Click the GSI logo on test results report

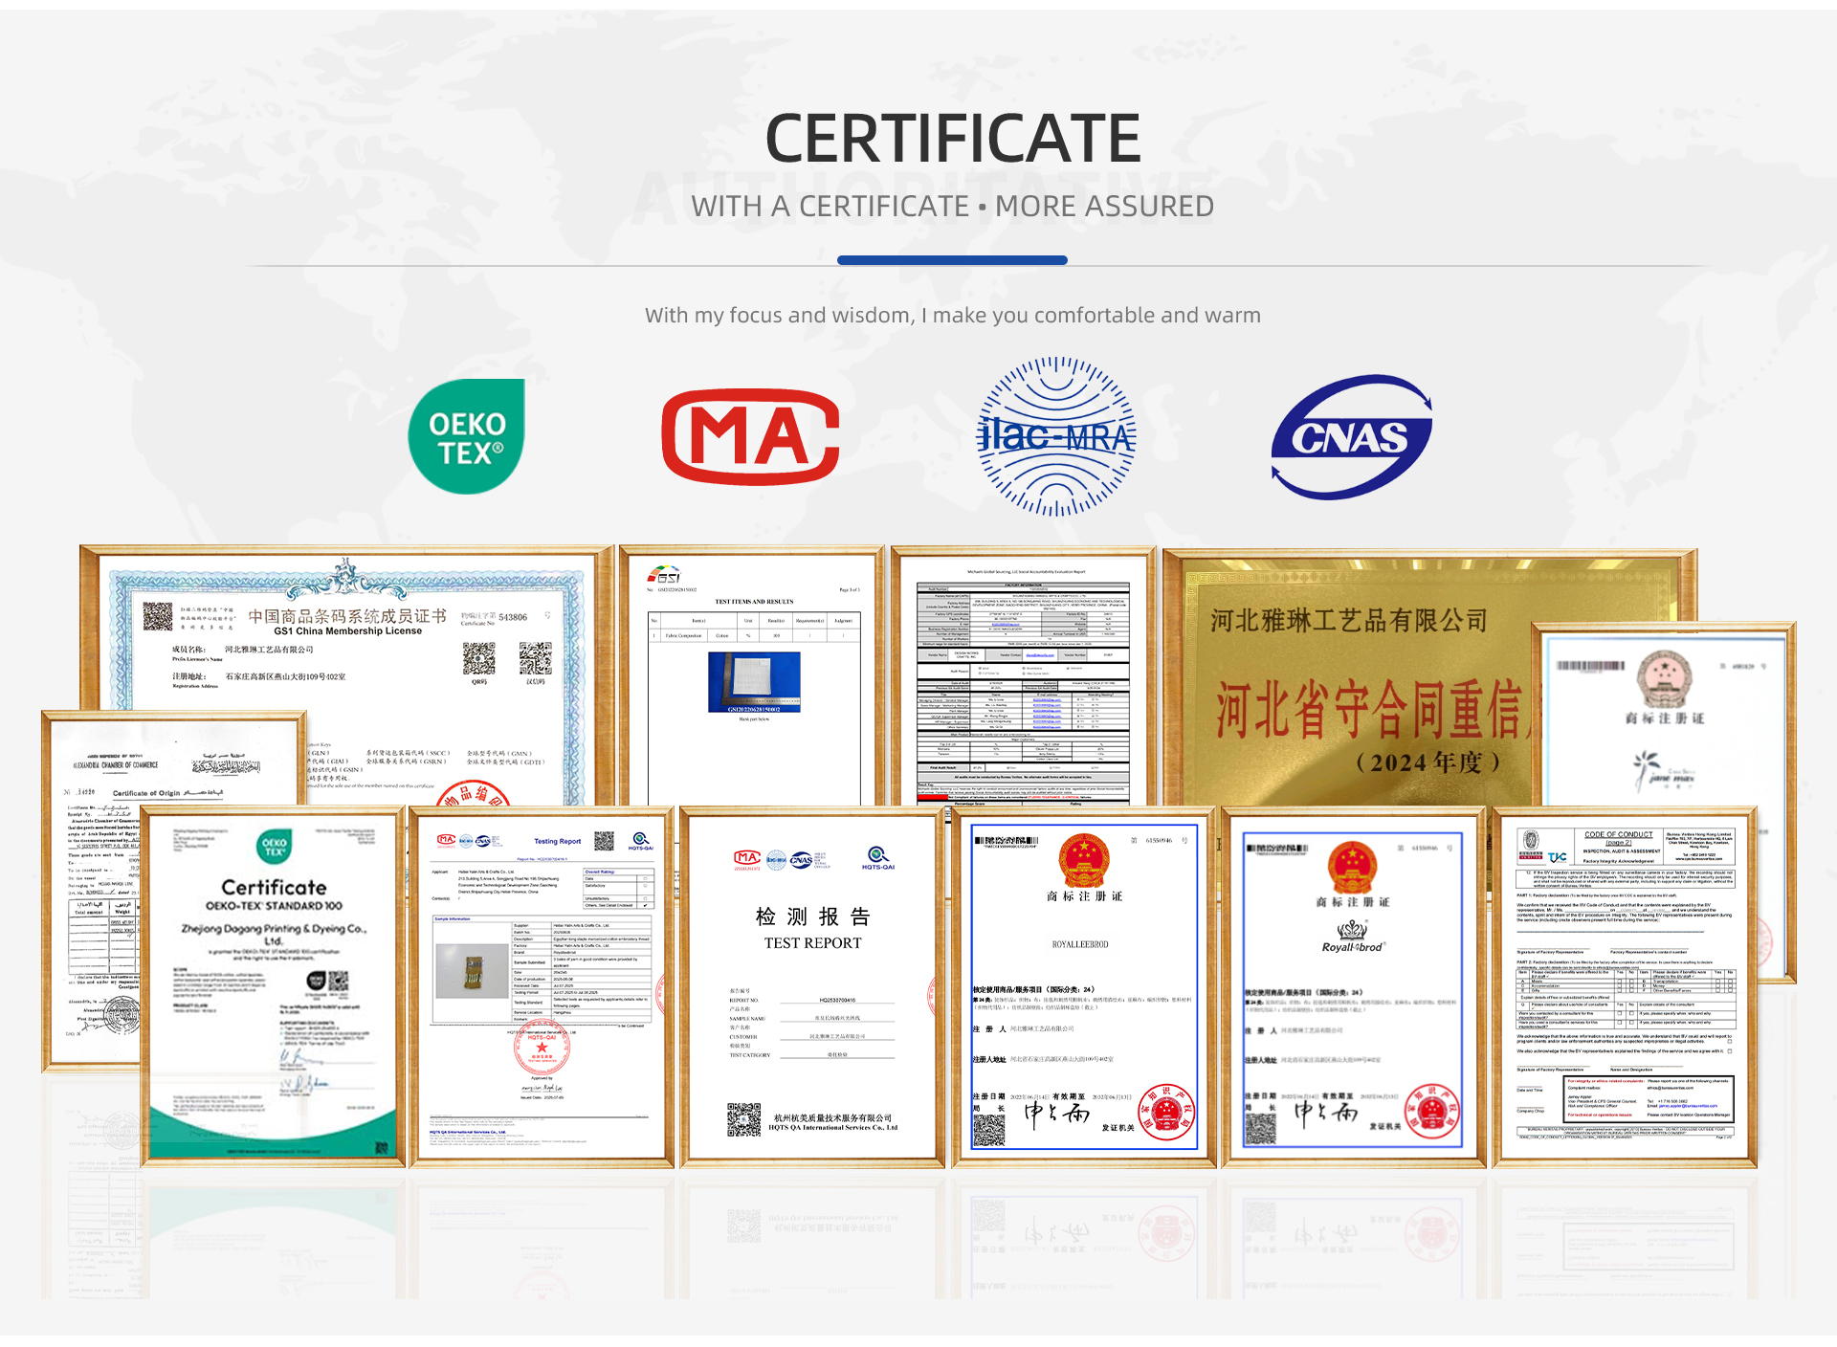coord(664,574)
